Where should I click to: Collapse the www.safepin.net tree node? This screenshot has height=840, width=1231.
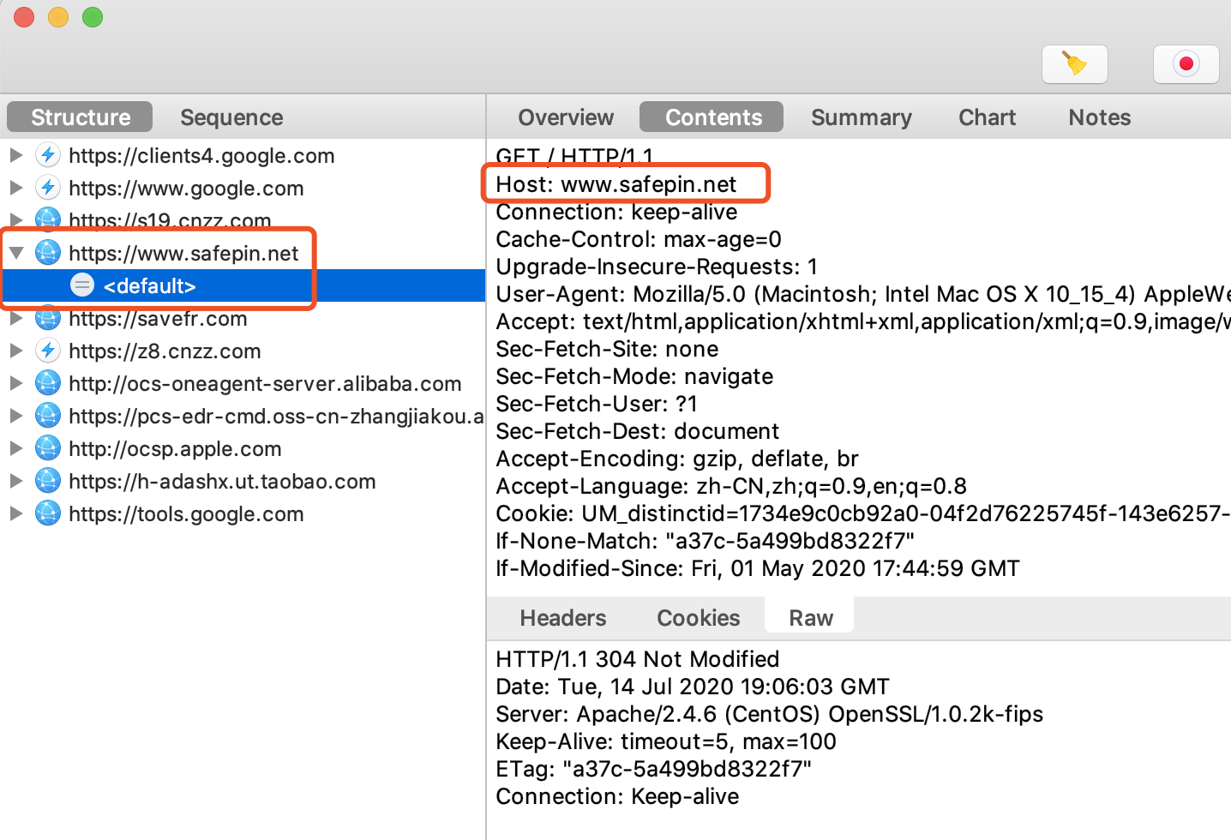pos(16,253)
